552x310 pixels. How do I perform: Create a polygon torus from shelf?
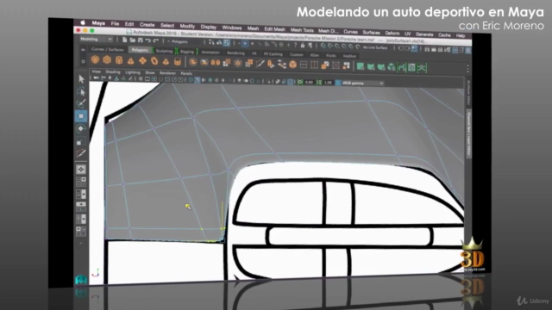click(154, 61)
